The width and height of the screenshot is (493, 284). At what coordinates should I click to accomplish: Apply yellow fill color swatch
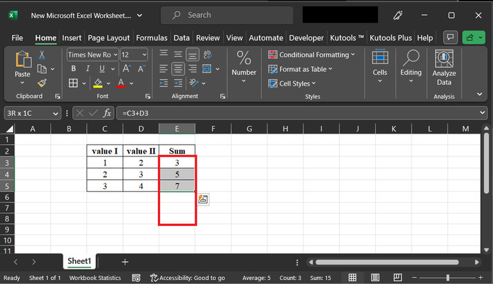98,83
